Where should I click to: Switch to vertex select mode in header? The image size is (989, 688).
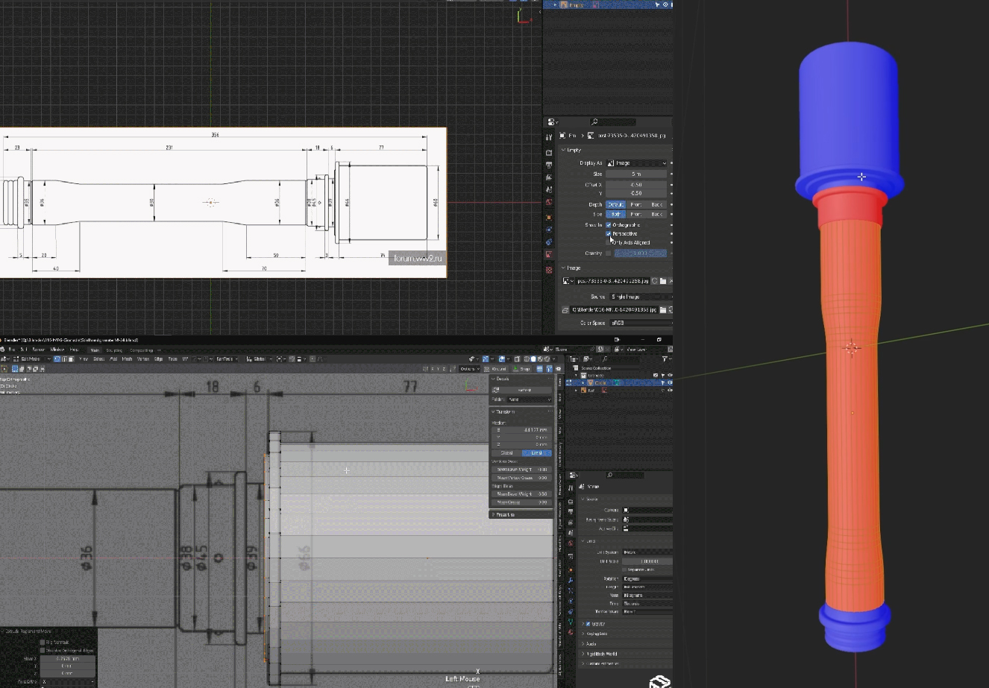pos(57,359)
